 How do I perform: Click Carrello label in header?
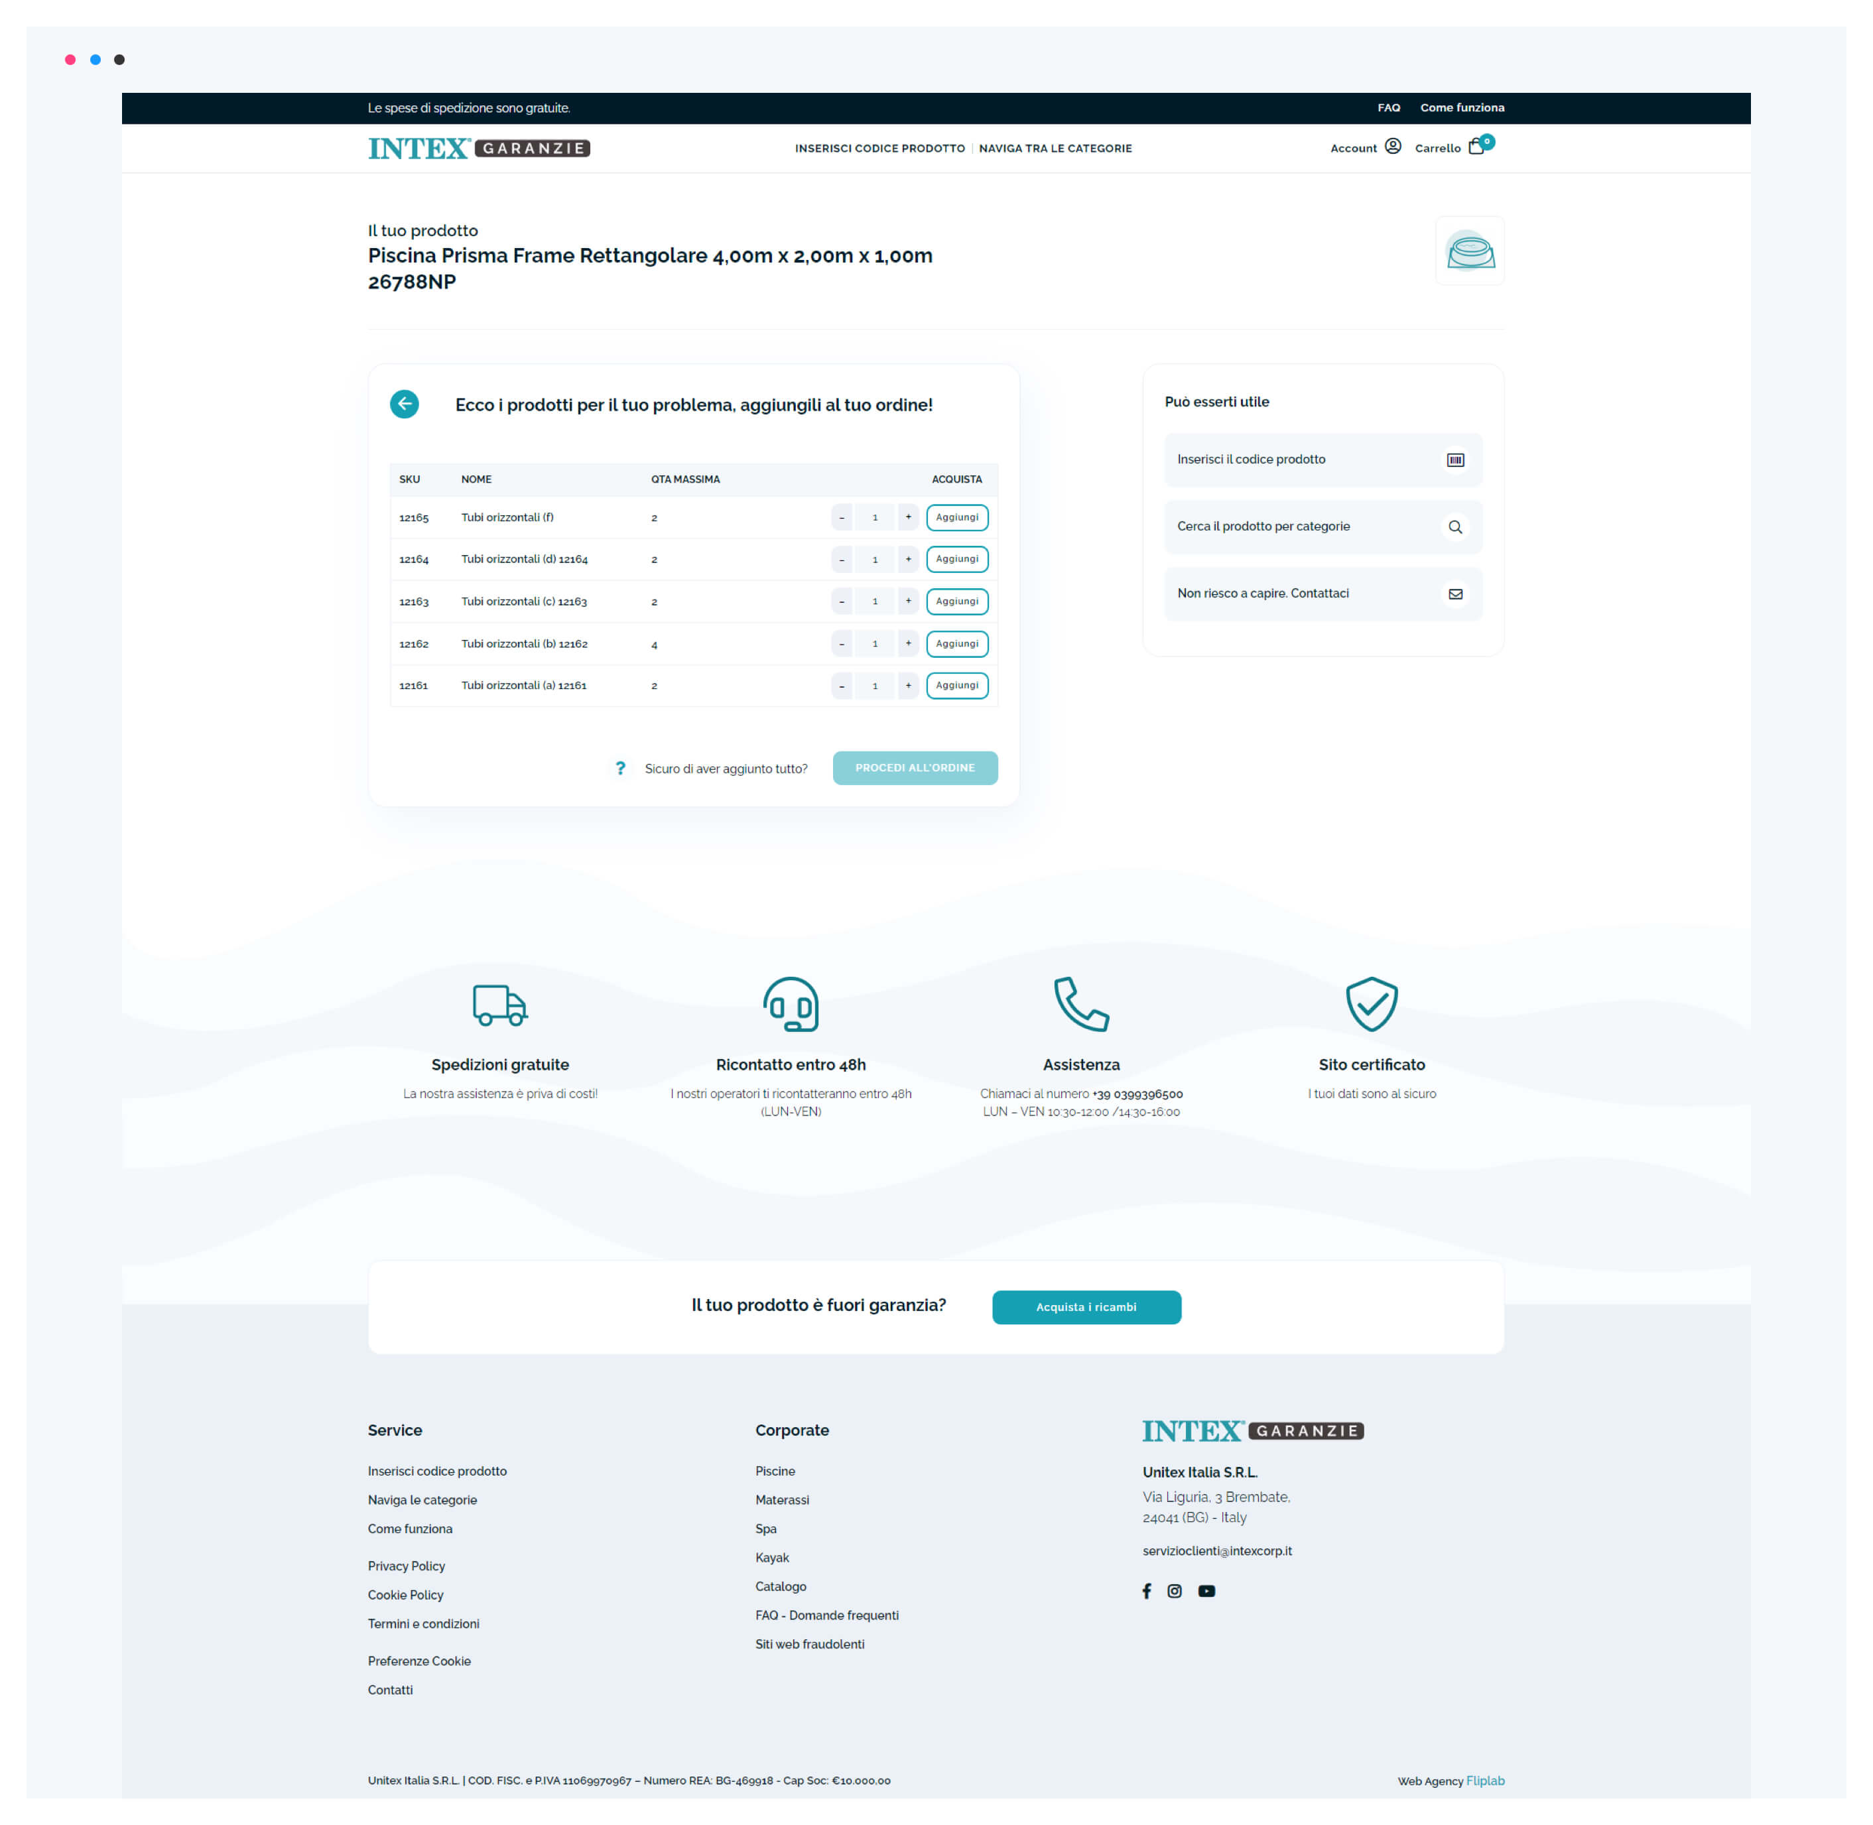point(1437,149)
